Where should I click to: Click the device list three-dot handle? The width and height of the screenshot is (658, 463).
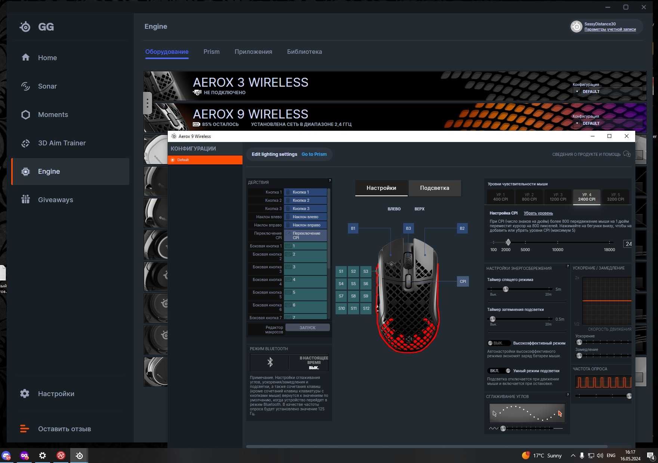(147, 103)
